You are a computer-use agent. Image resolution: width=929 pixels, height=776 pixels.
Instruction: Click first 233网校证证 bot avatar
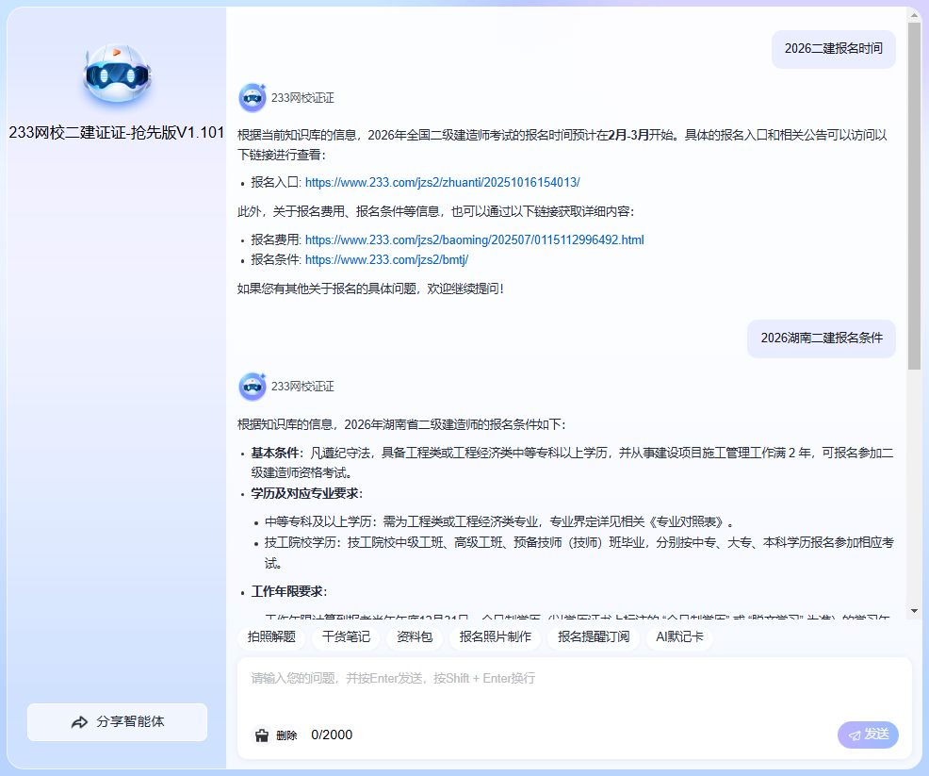(252, 97)
